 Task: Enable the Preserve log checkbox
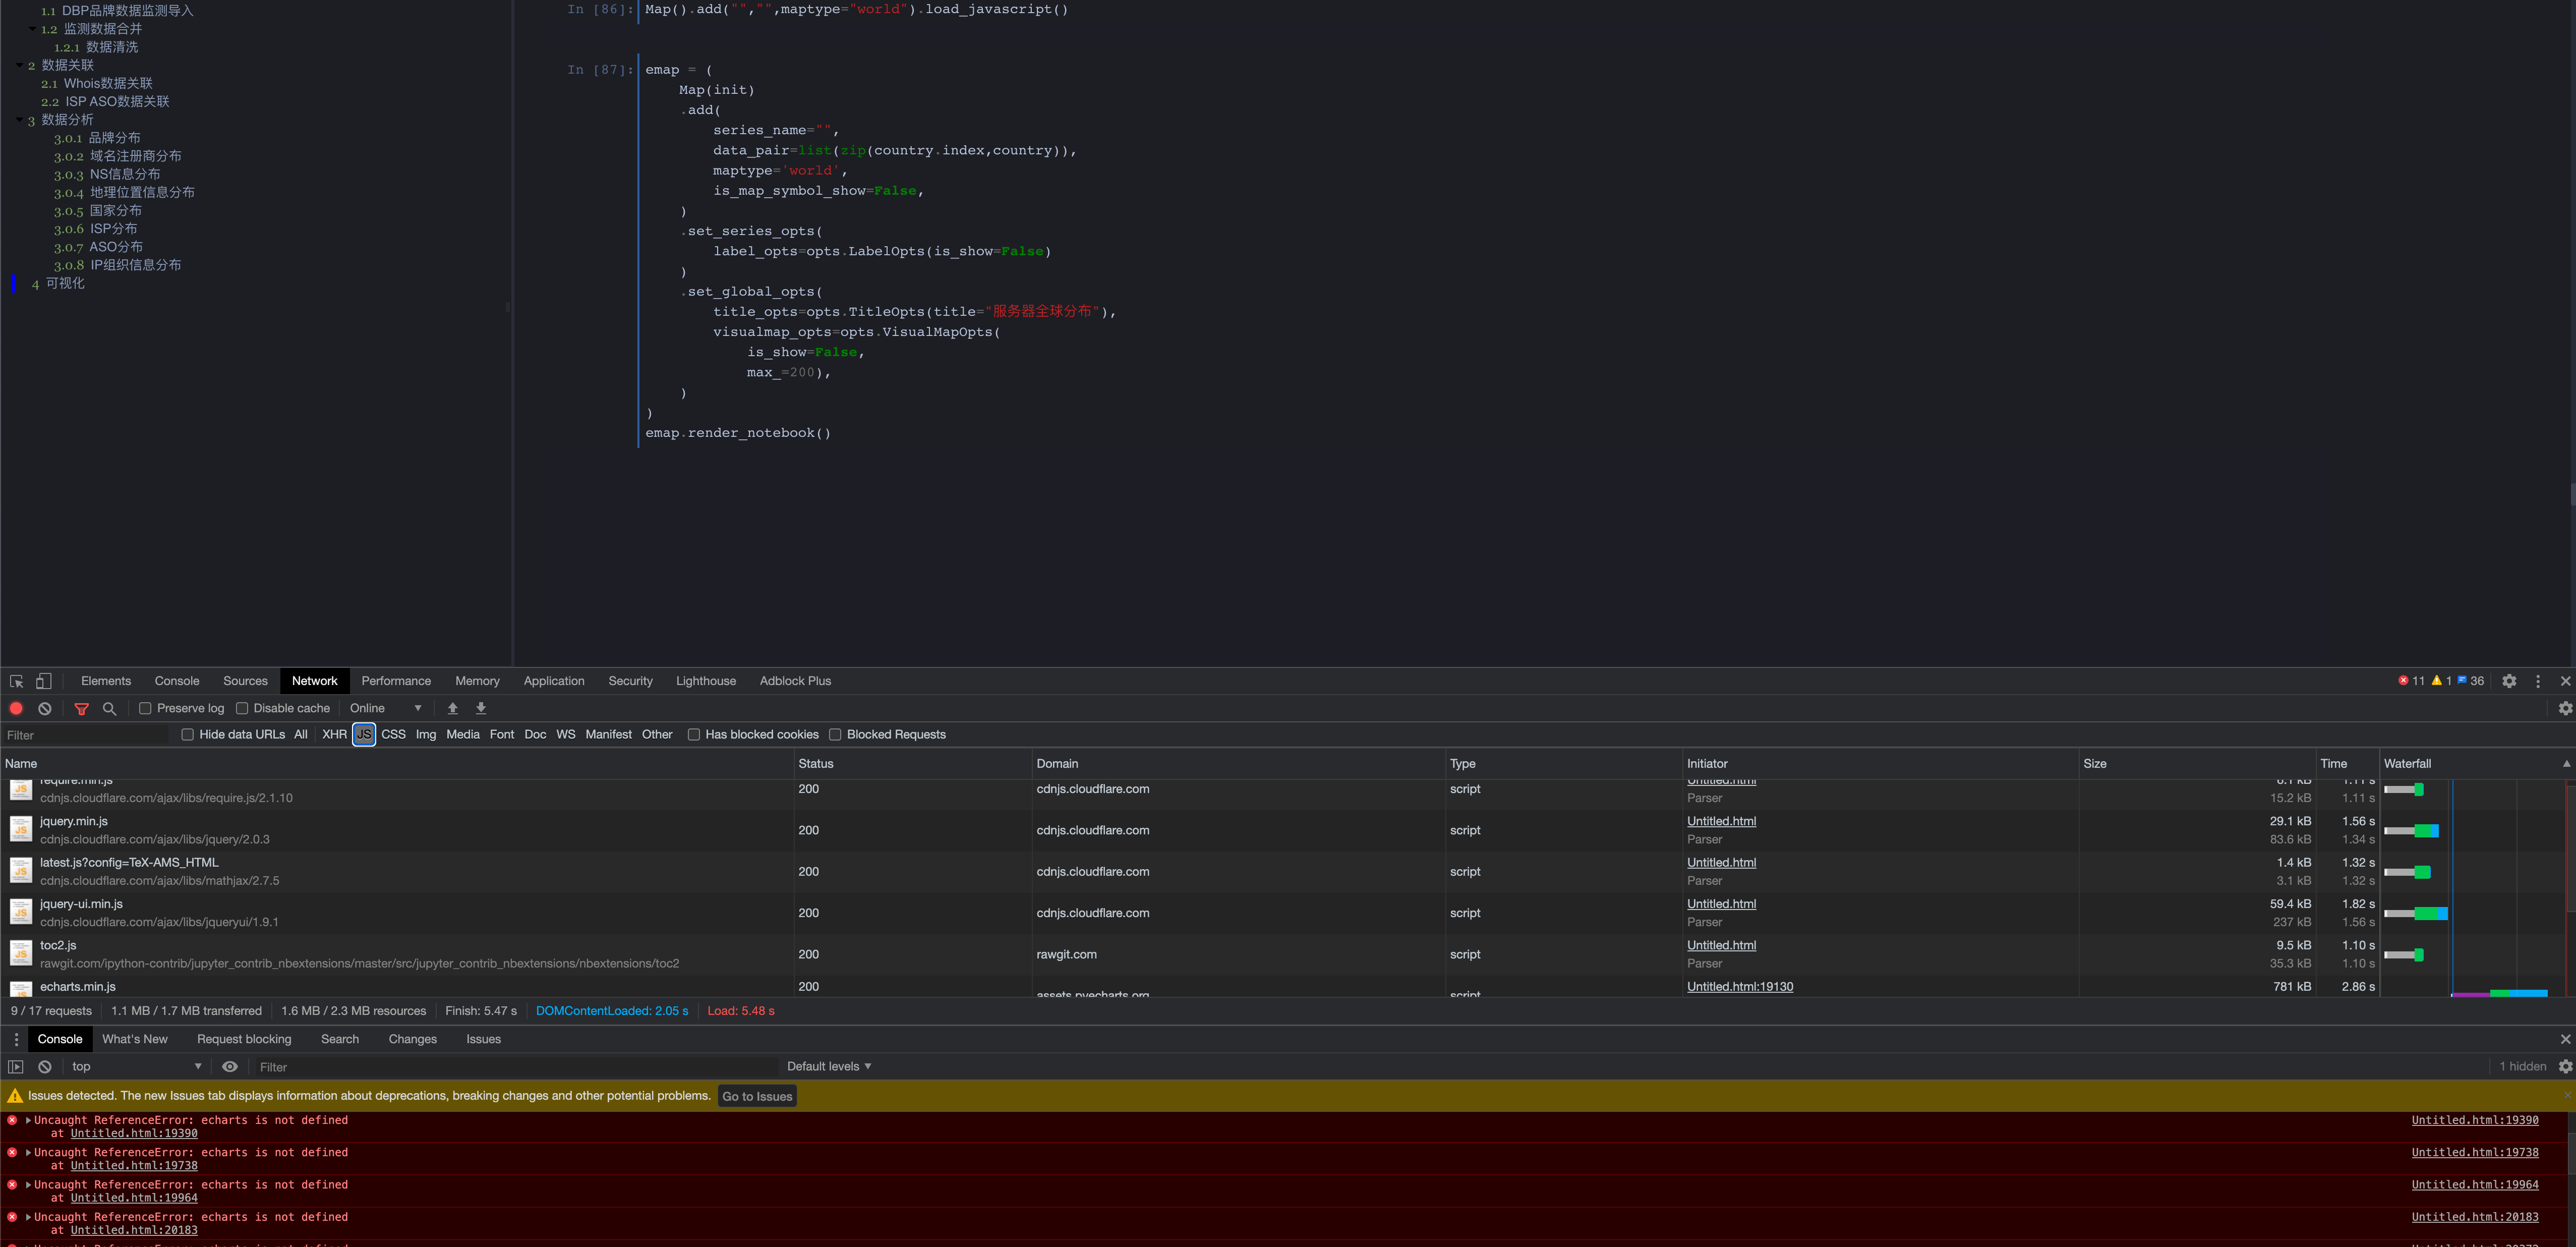(146, 708)
